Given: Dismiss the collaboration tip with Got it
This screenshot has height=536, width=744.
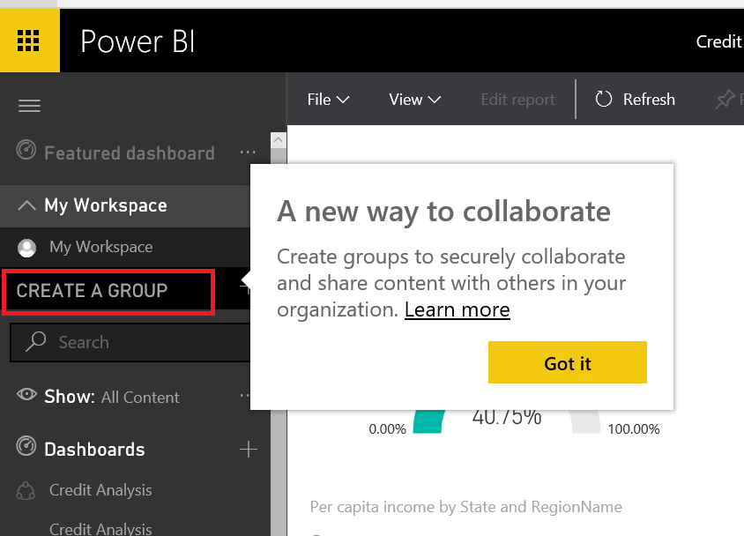Looking at the screenshot, I should click(x=567, y=362).
